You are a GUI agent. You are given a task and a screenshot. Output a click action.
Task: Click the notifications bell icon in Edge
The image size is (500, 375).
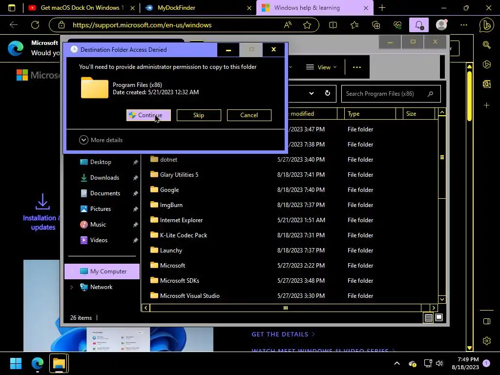pos(419,25)
